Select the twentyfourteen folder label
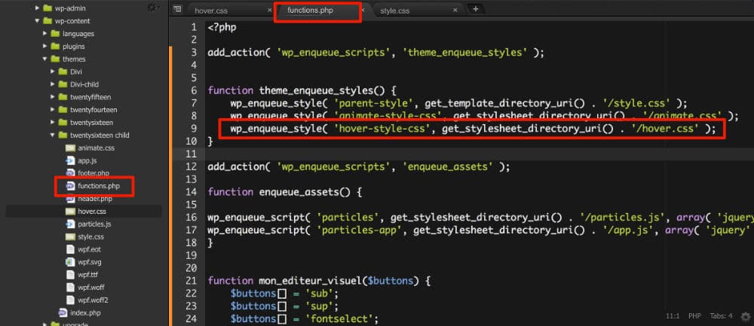This screenshot has height=326, width=754. coord(93,109)
